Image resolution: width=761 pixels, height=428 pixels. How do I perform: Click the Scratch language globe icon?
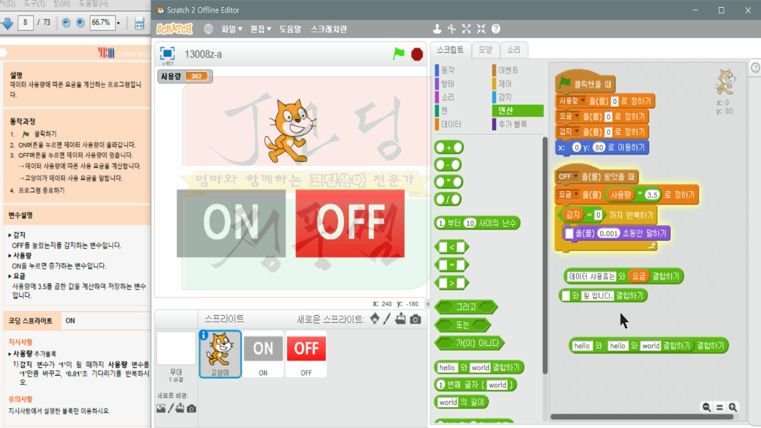coord(208,29)
